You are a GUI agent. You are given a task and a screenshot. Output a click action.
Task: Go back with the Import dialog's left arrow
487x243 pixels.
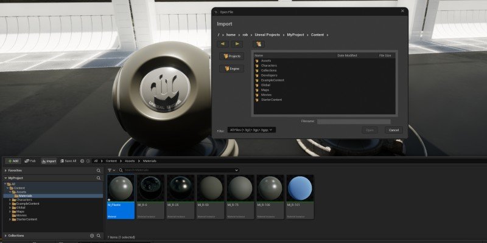pos(222,44)
